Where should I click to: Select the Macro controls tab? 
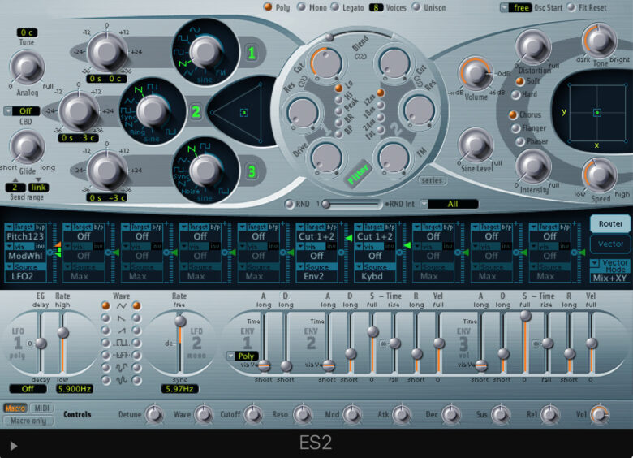pyautogui.click(x=15, y=408)
